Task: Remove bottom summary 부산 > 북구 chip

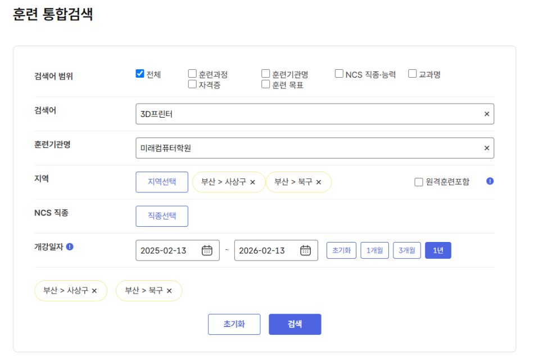Action: (169, 291)
